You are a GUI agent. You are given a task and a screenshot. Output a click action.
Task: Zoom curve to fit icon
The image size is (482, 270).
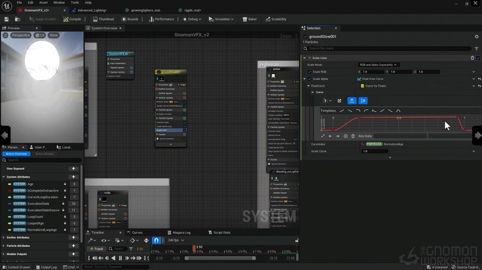tap(323, 136)
